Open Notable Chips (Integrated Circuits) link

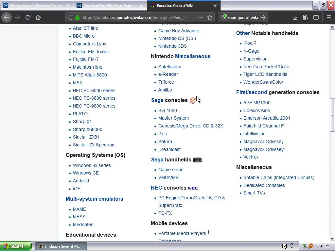coord(279,177)
